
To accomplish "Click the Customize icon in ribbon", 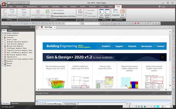I will [x=116, y=13].
